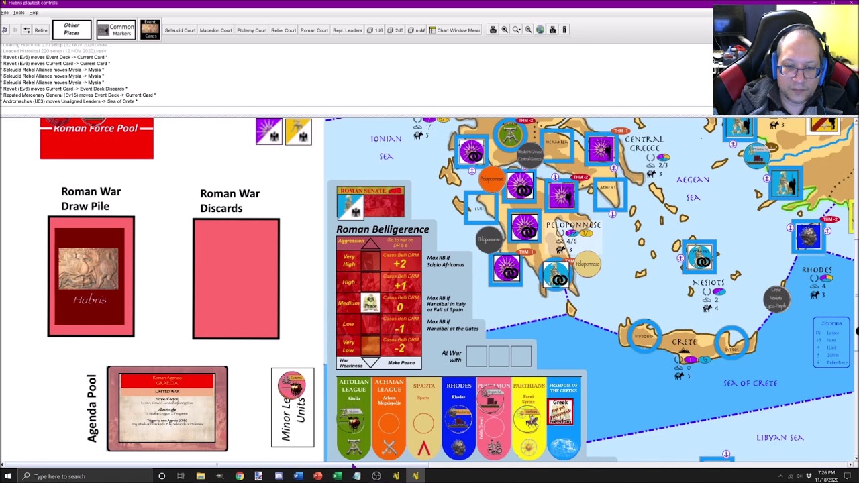This screenshot has height=483, width=859.
Task: Click the middle zoom-select magnifier icon
Action: coord(517,30)
